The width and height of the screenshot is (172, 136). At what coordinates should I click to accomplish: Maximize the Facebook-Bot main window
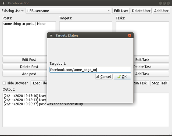point(164,3)
